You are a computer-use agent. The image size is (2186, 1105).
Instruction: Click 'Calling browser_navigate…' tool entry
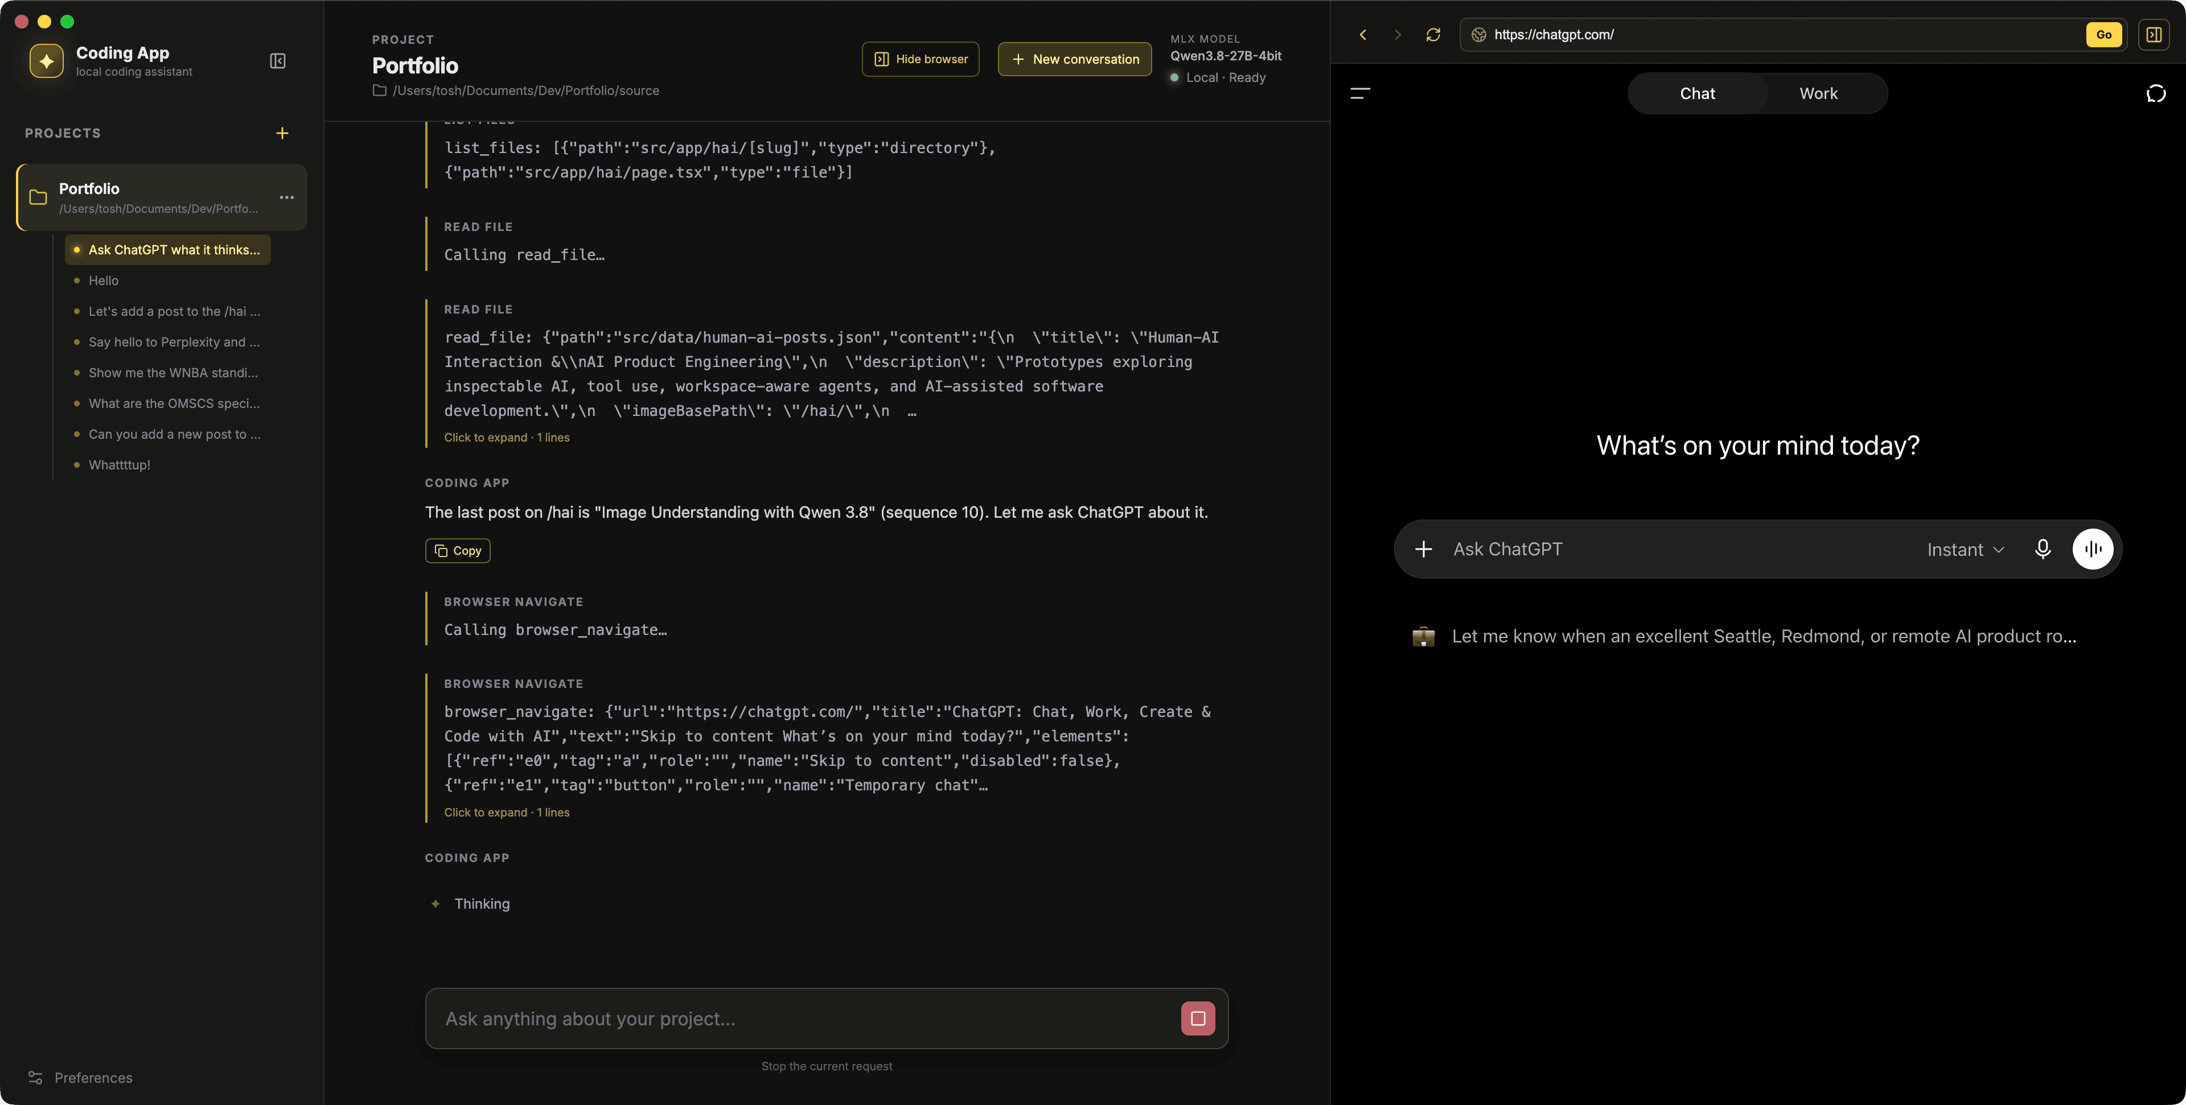(555, 630)
